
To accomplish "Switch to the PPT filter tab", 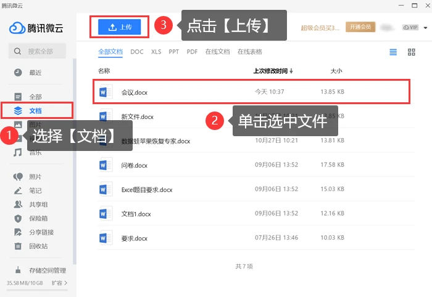I will pyautogui.click(x=174, y=52).
